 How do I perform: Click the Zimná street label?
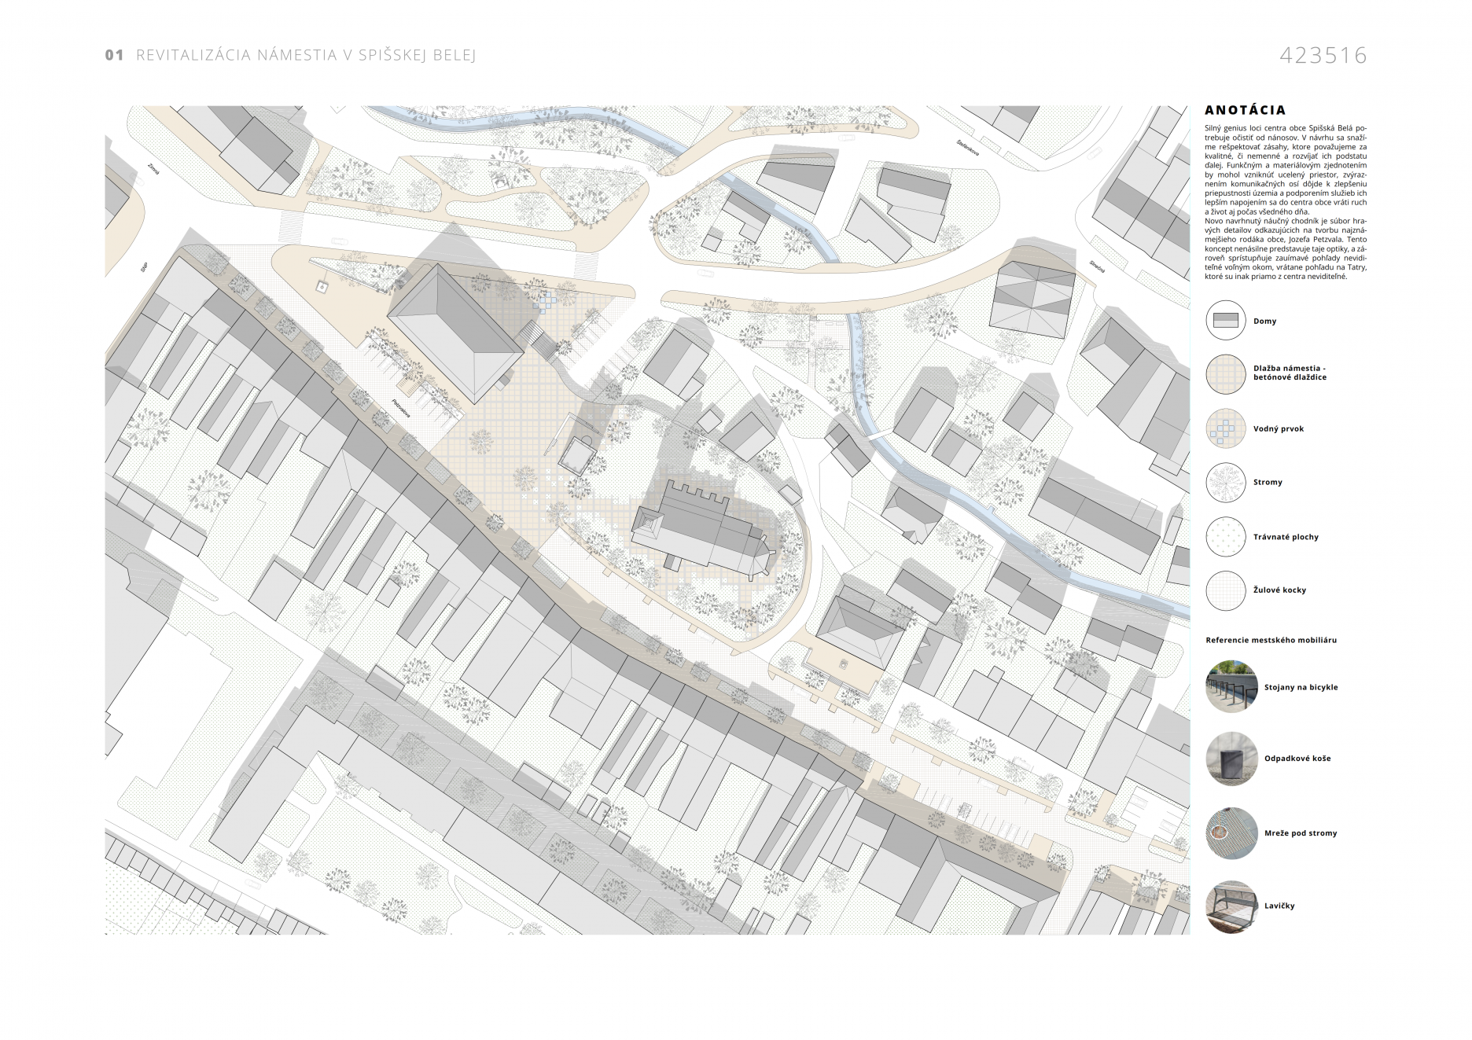click(x=153, y=168)
